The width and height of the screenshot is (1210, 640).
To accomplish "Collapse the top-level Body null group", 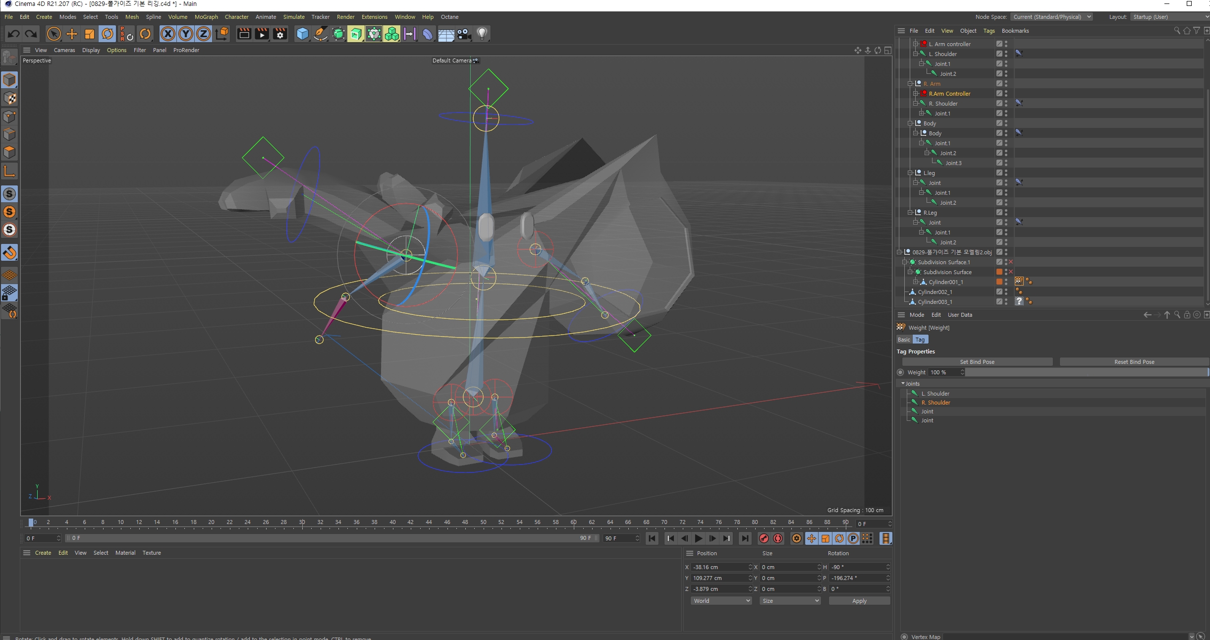I will coord(910,123).
